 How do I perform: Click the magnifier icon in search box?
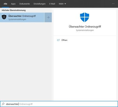click(3, 104)
